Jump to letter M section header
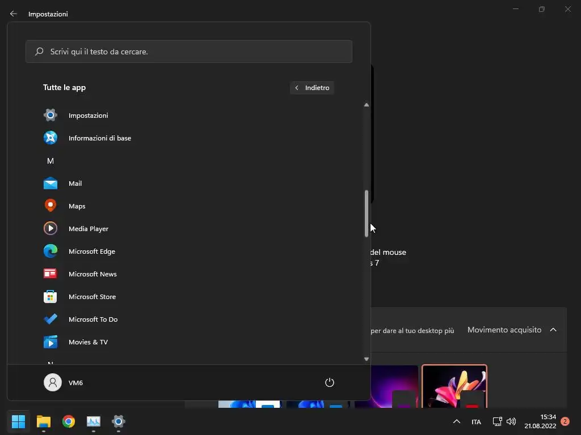Screen dimensions: 581x435 pos(50,161)
